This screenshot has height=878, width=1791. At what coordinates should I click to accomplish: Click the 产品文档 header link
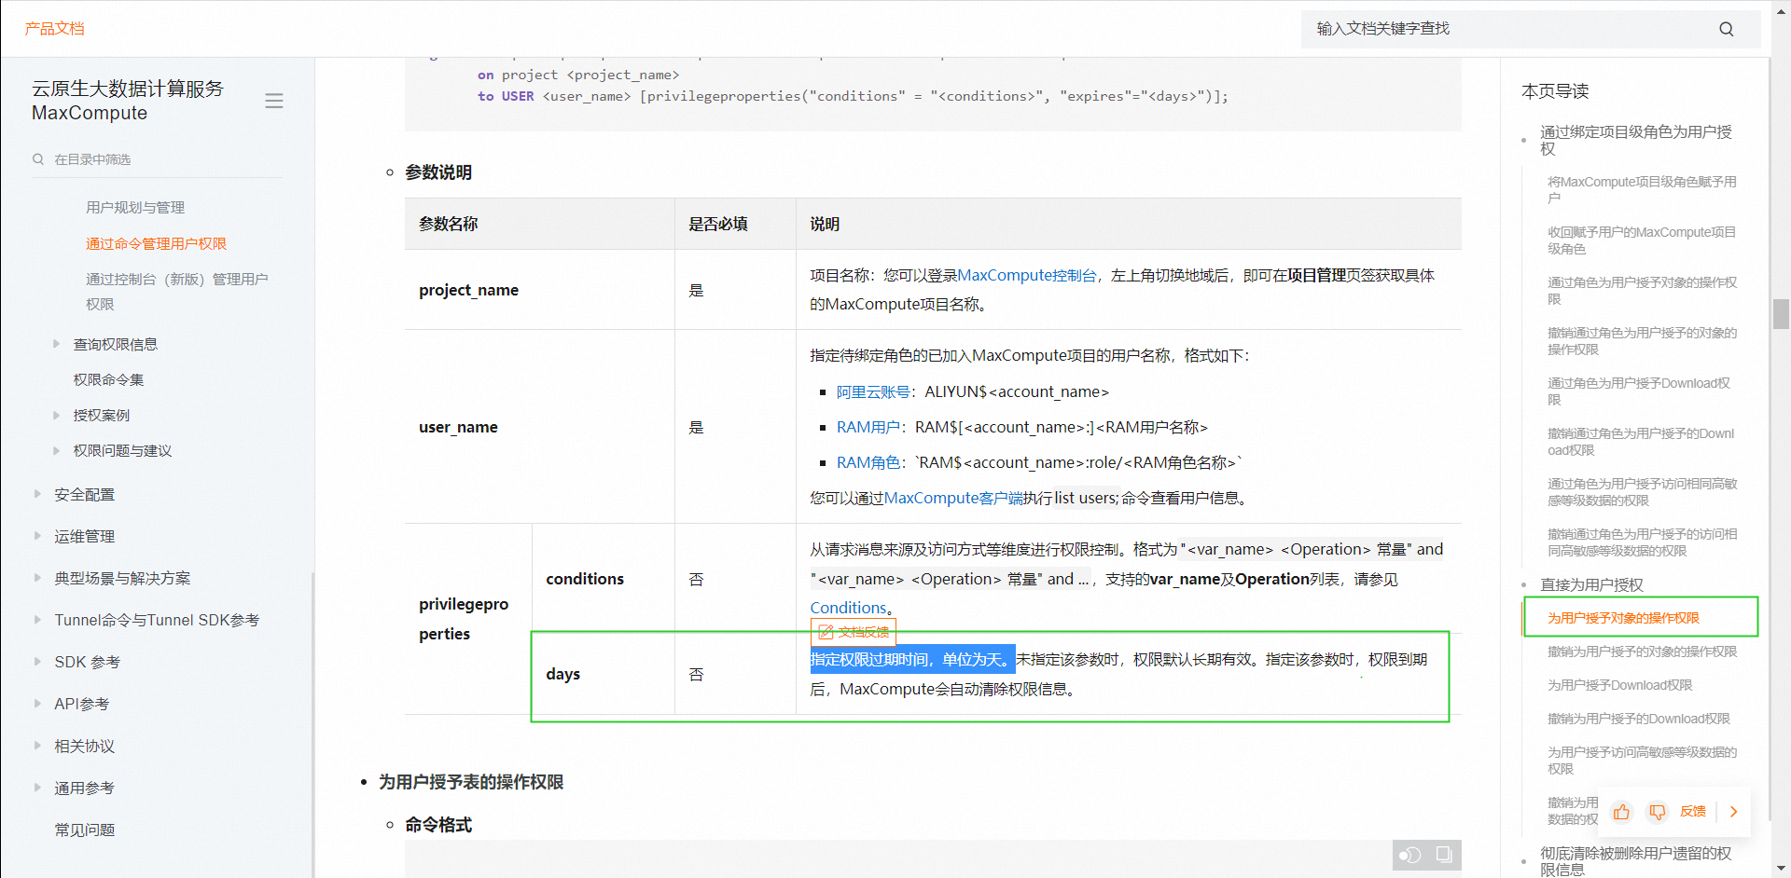coord(54,29)
